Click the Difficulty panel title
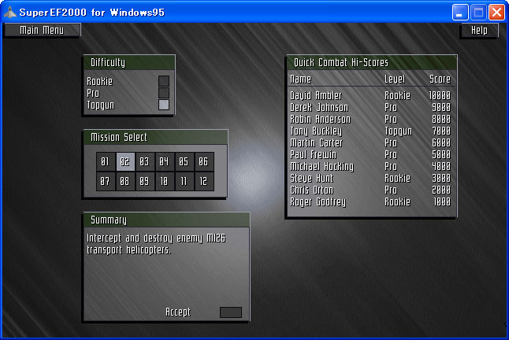Image resolution: width=509 pixels, height=340 pixels. pyautogui.click(x=108, y=62)
